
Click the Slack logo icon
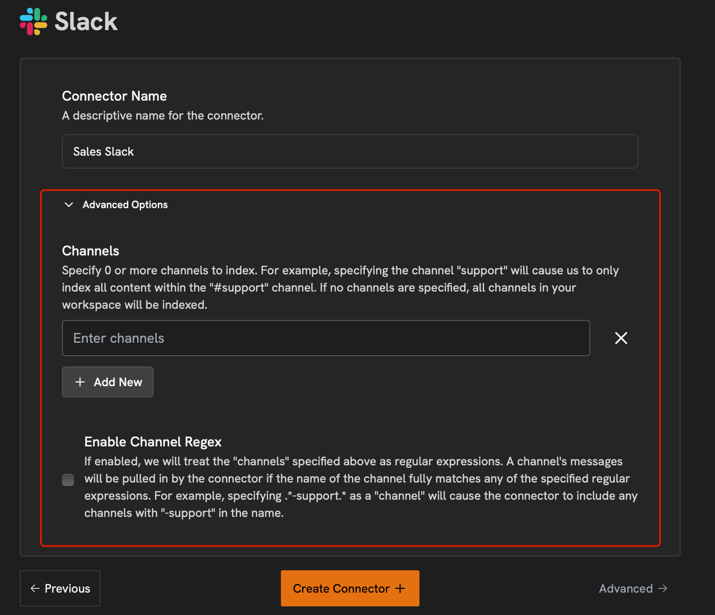pyautogui.click(x=34, y=21)
